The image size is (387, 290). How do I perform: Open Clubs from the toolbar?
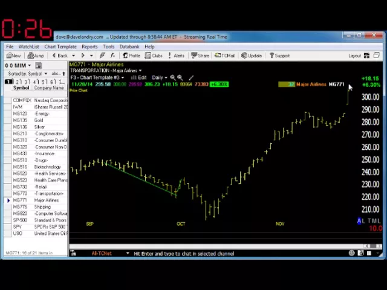pyautogui.click(x=154, y=56)
